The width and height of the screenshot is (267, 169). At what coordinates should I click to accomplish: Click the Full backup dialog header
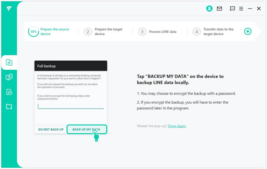(71, 66)
